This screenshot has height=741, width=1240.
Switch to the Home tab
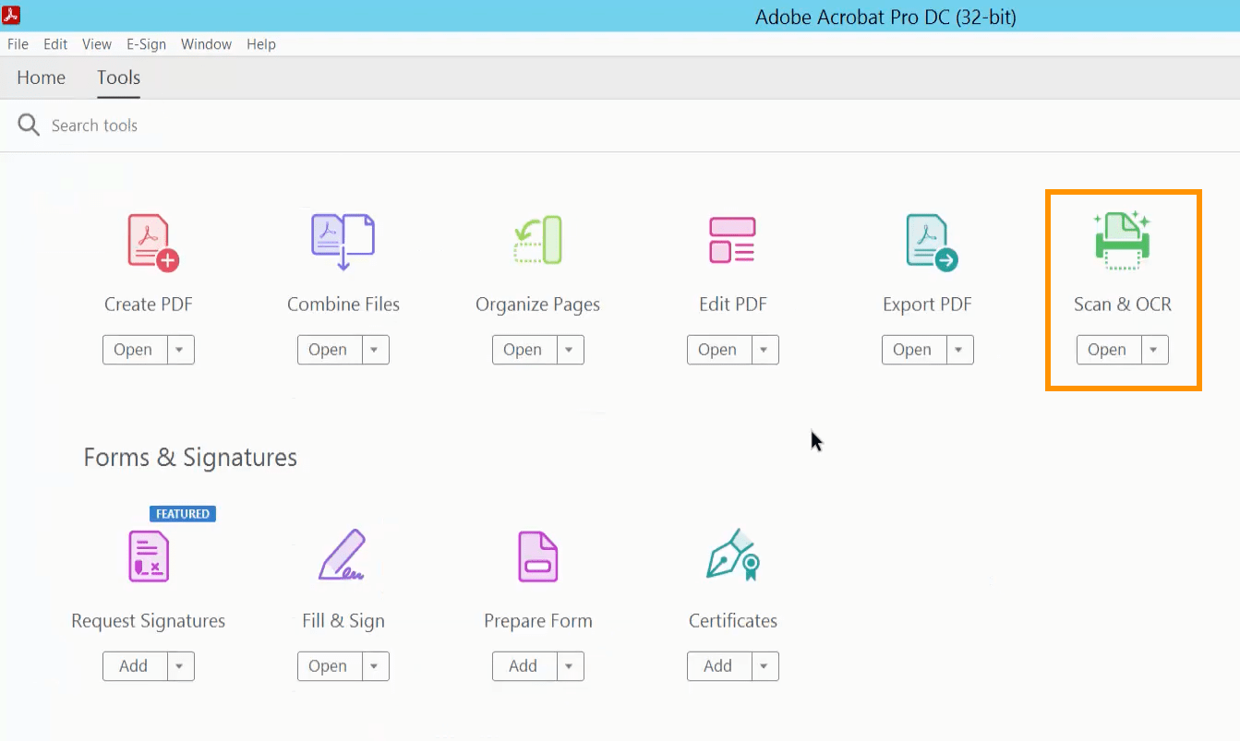coord(42,78)
